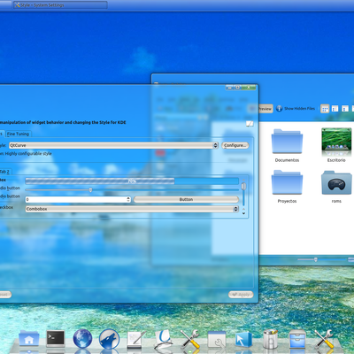The height and width of the screenshot is (354, 354).
Task: Launch the Dolphin file manager dock icon
Action: pos(163,339)
